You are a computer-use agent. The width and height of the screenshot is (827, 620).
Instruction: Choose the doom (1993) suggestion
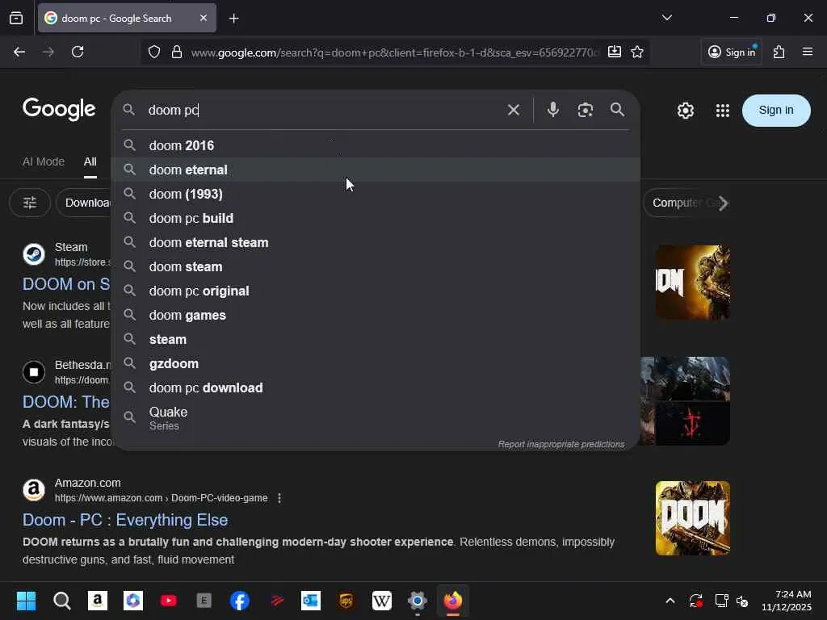click(x=376, y=194)
